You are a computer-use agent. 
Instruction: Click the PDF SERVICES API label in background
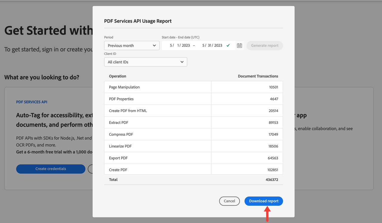[32, 102]
